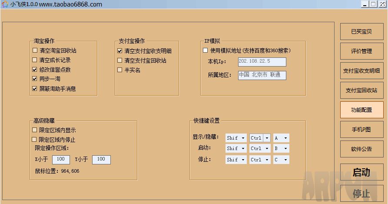Enable 清空支付宝回收站 checkbox
The height and width of the screenshot is (204, 388).
120,60
